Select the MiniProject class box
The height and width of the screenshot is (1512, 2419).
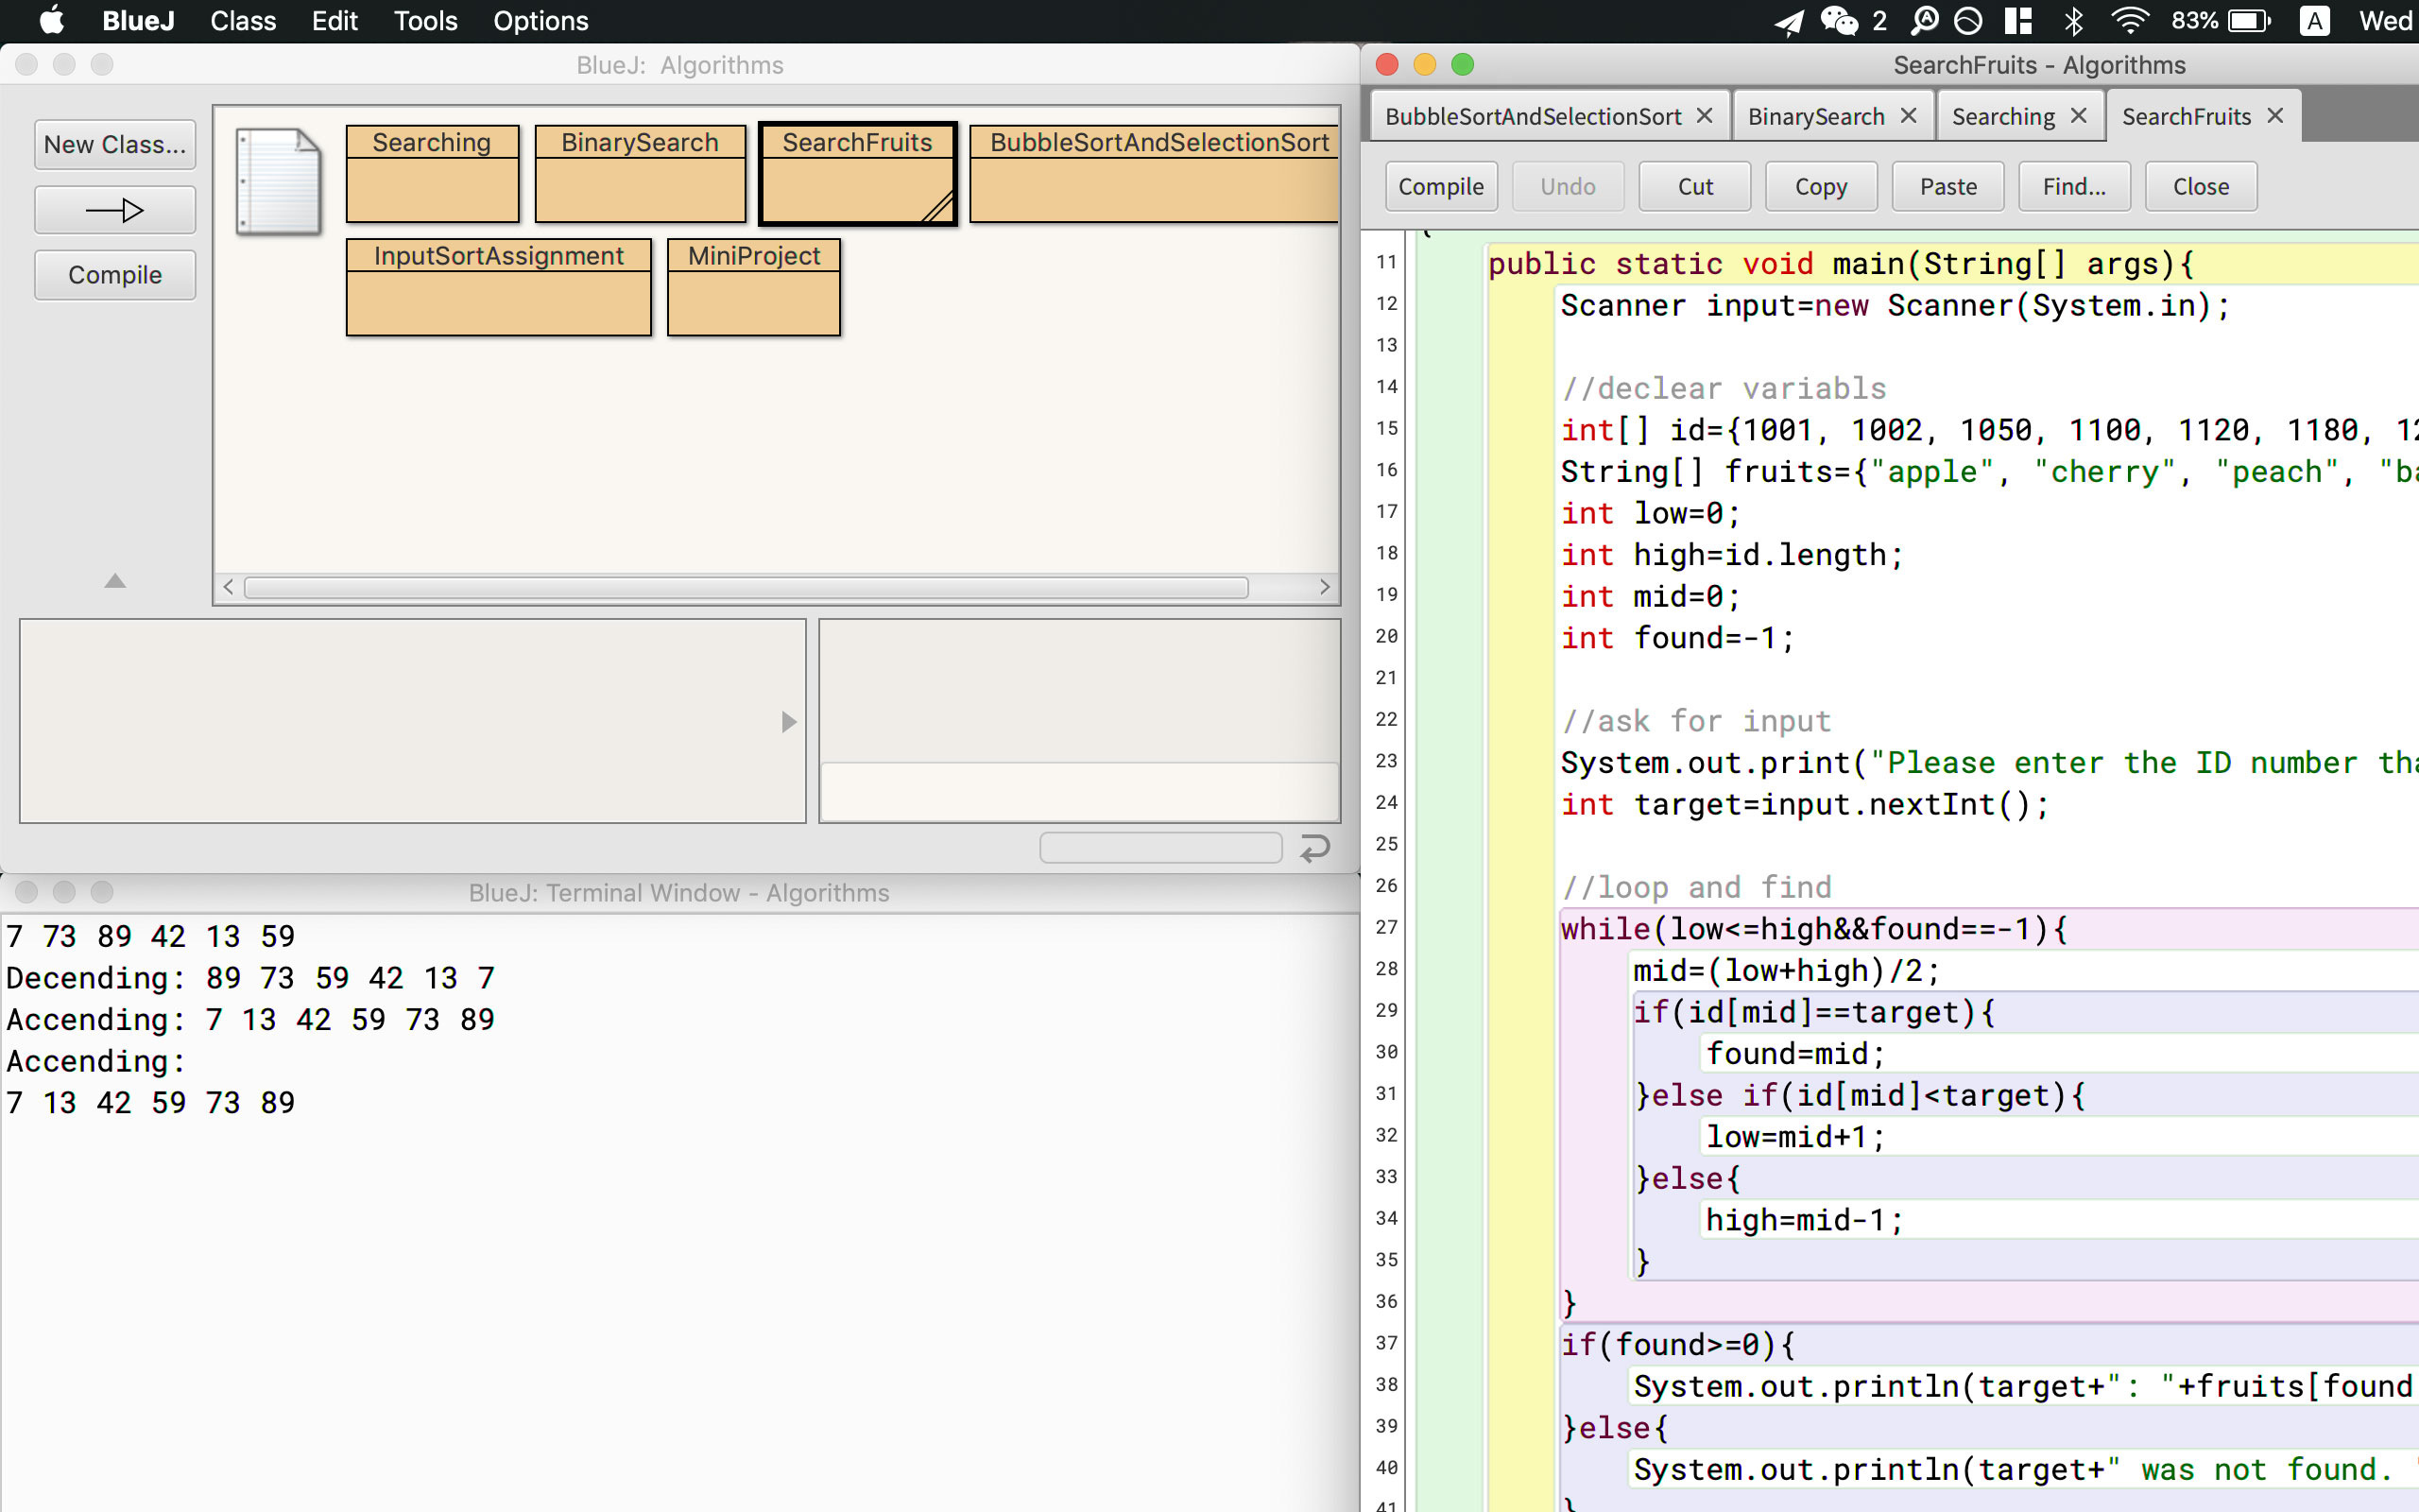point(754,286)
